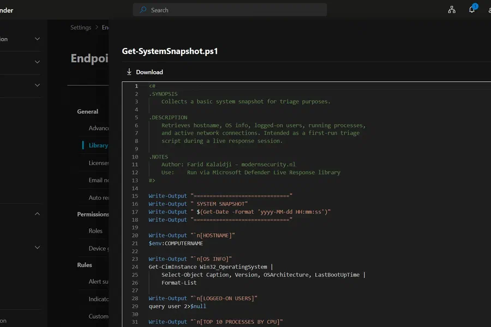
Task: Click the ".DESCRIPTION" line in the script
Action: tap(168, 117)
